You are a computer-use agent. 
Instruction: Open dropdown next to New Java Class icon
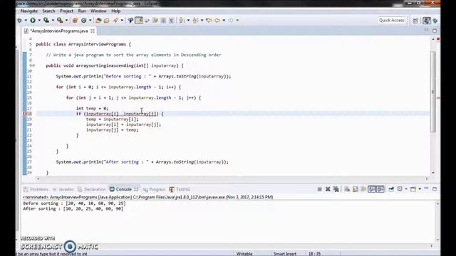coord(90,21)
